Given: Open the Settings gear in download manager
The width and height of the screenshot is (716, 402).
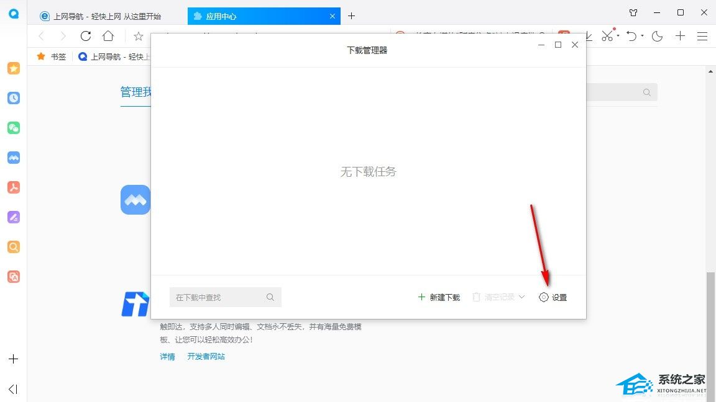Looking at the screenshot, I should 553,297.
